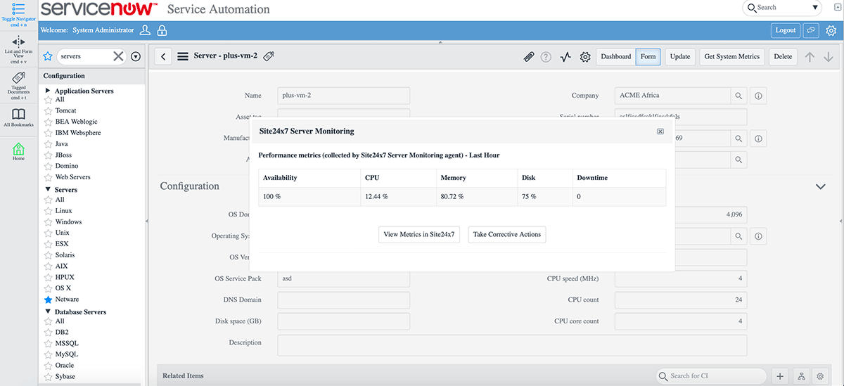Click View Metrics in Site24x7
The width and height of the screenshot is (844, 386).
tap(419, 235)
